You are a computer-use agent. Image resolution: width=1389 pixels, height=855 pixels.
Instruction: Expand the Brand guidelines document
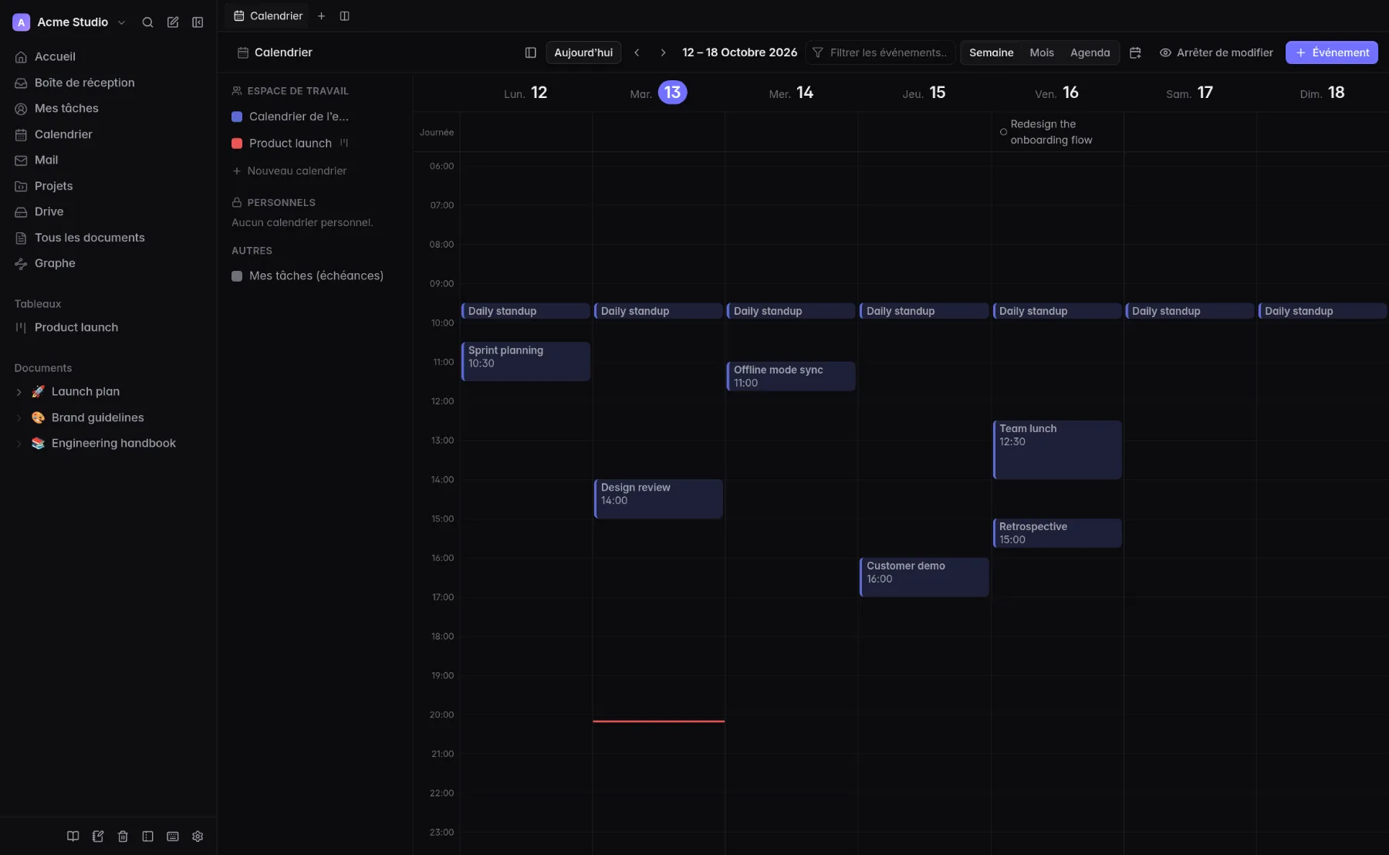(19, 418)
